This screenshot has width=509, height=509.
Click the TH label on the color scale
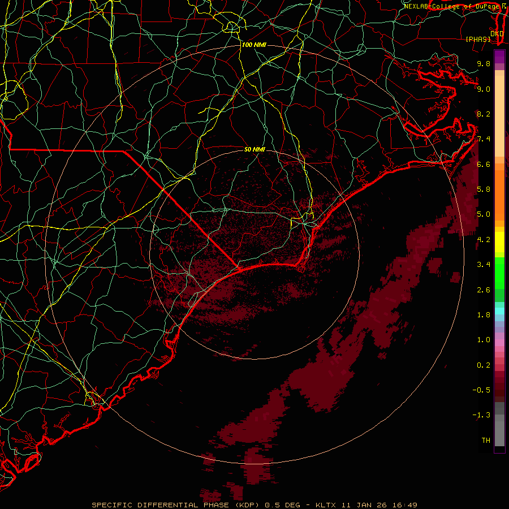486,441
